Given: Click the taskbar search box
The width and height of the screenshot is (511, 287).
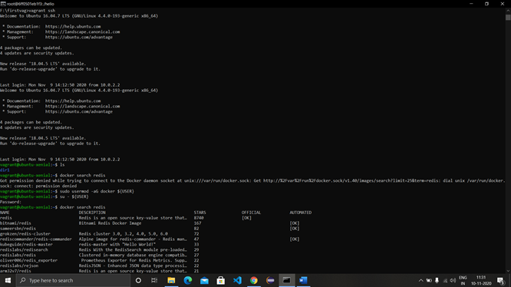Looking at the screenshot, I should (x=73, y=280).
